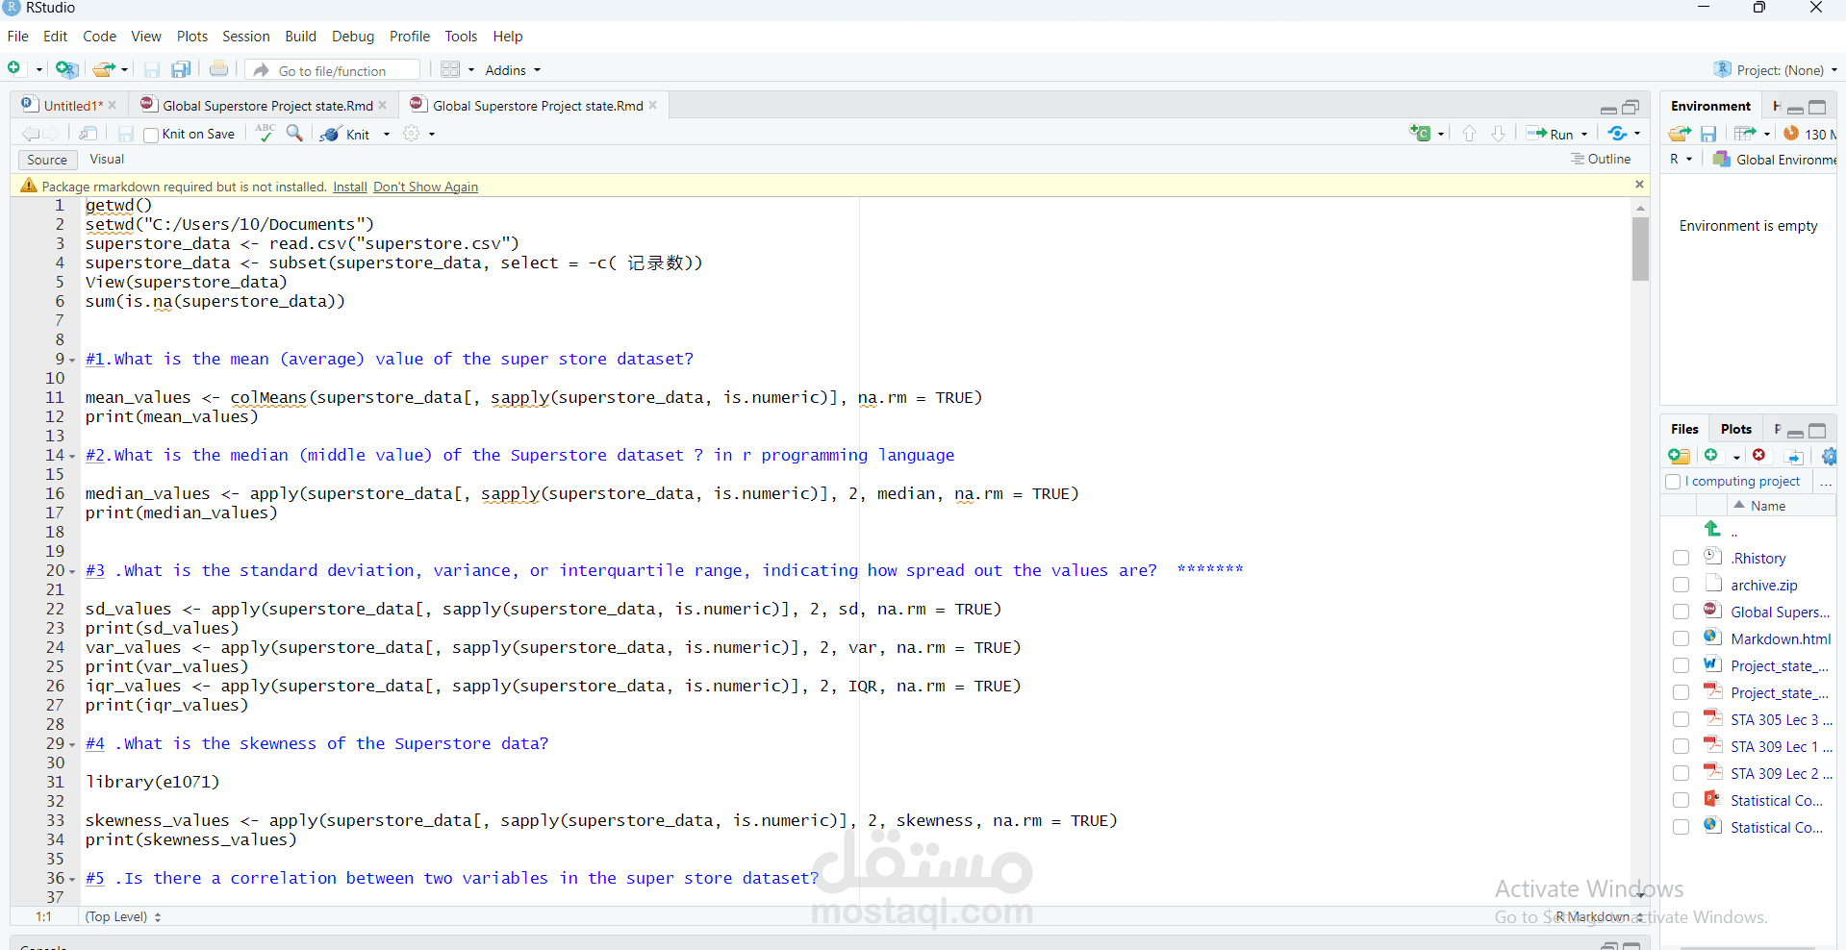Screen dimensions: 1846x950
Task: Open the Plots menu
Action: tap(192, 37)
